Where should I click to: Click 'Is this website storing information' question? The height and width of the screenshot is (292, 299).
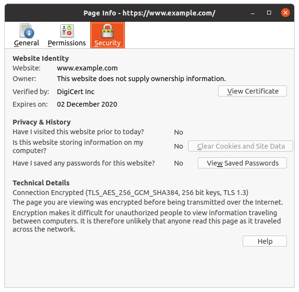78,146
